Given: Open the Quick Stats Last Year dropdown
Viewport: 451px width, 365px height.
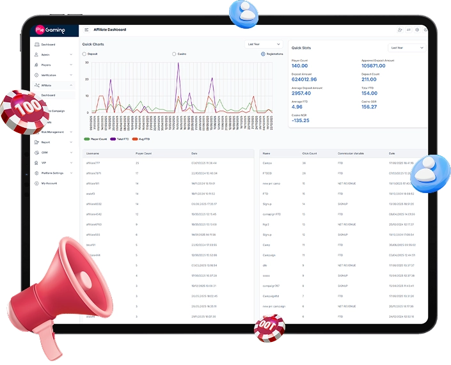Looking at the screenshot, I should pos(407,47).
